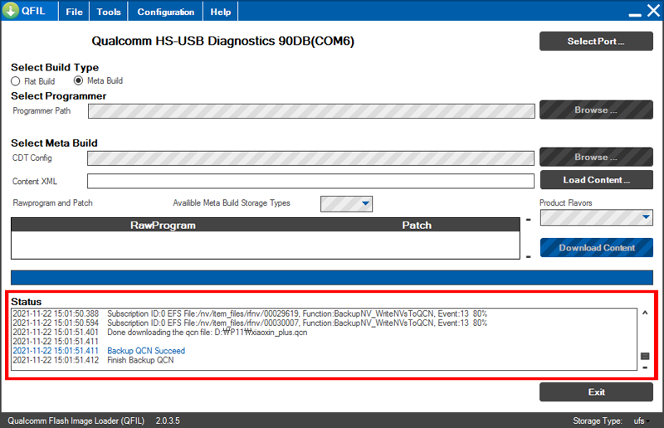Click the Download Content button

[596, 248]
